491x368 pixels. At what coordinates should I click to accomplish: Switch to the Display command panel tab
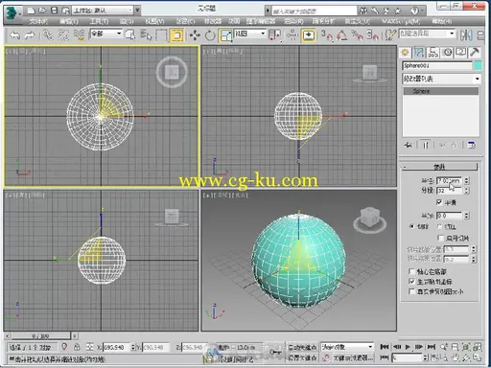coord(460,52)
